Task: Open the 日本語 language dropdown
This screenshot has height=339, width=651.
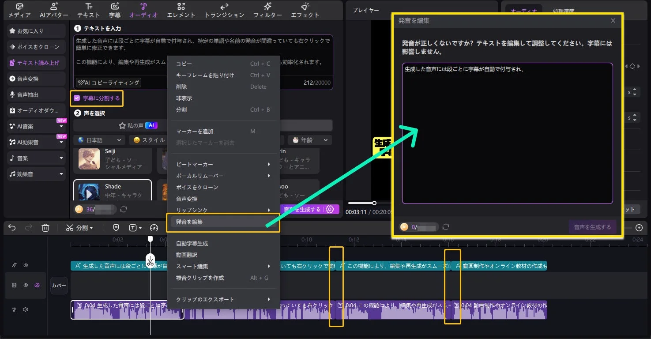Action: click(99, 140)
